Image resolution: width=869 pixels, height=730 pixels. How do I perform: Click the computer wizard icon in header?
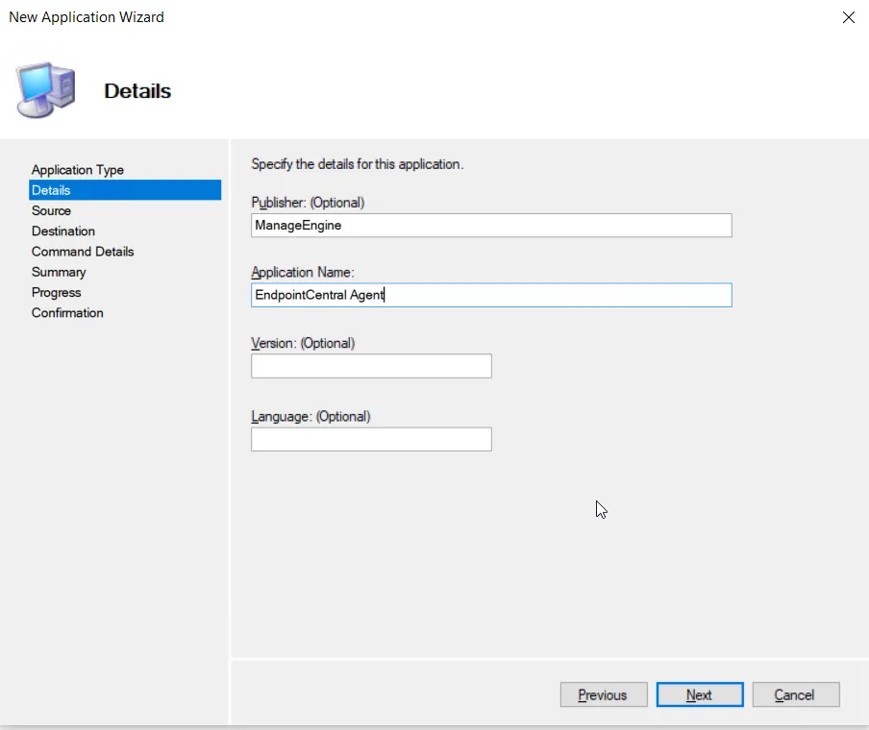tap(45, 89)
